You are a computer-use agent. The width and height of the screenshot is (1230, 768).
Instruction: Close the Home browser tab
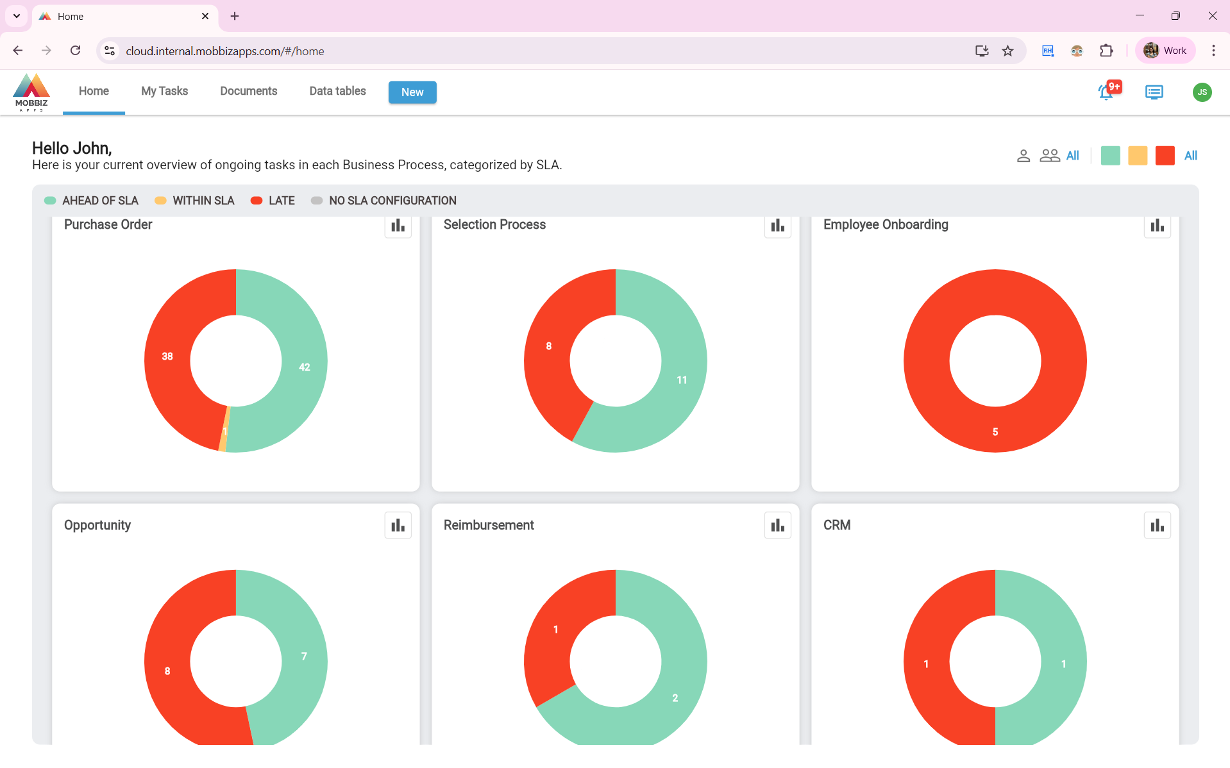(205, 16)
